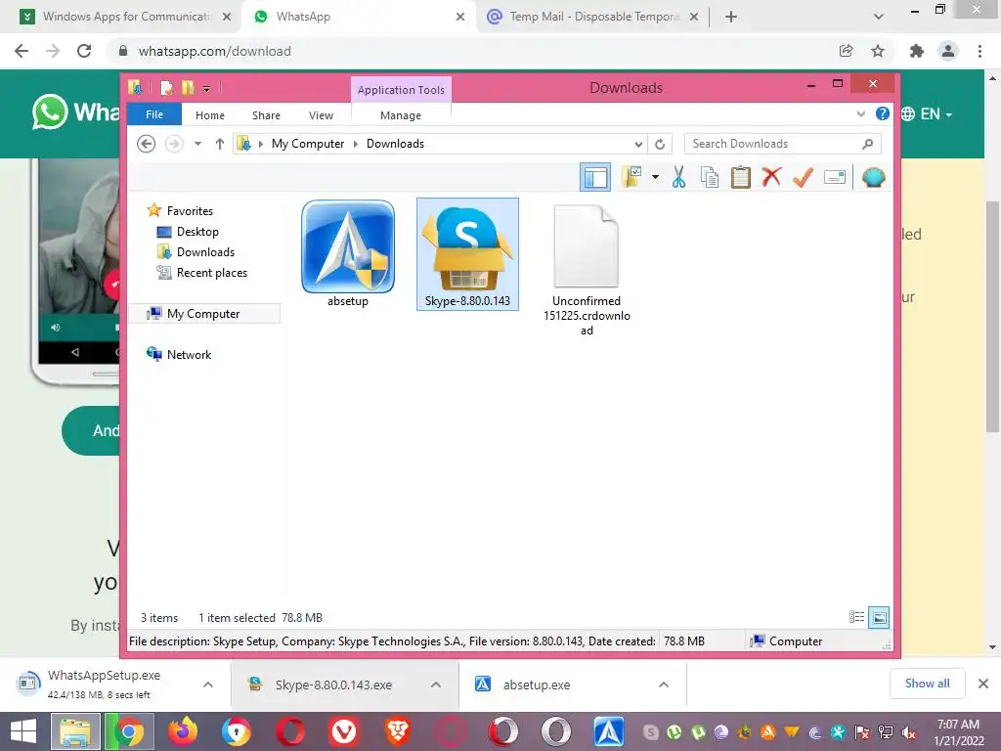The height and width of the screenshot is (751, 1001).
Task: Focus the Search Downloads field
Action: (x=782, y=144)
